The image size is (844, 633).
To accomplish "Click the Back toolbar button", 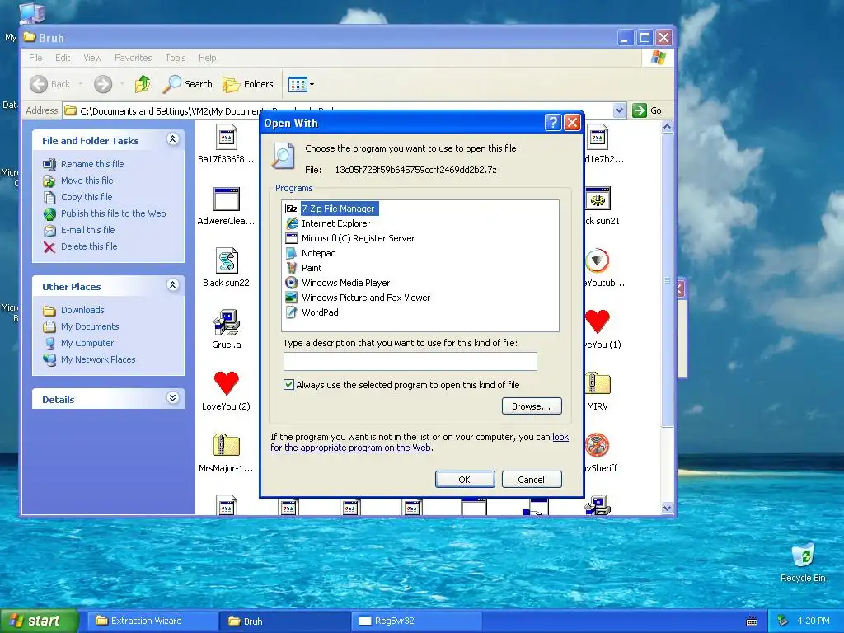I will coord(50,84).
